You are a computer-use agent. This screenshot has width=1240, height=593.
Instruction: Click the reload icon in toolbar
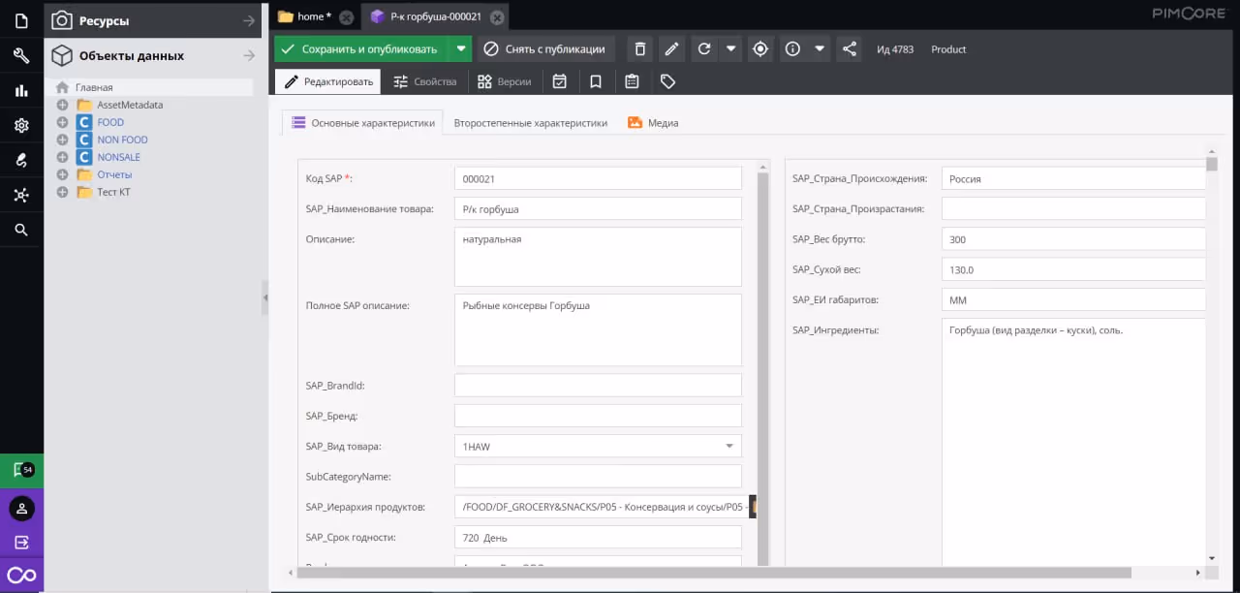(x=704, y=49)
